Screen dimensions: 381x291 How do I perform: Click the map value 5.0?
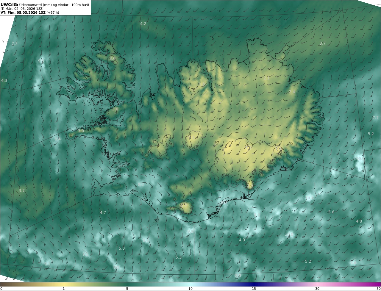point(122,248)
